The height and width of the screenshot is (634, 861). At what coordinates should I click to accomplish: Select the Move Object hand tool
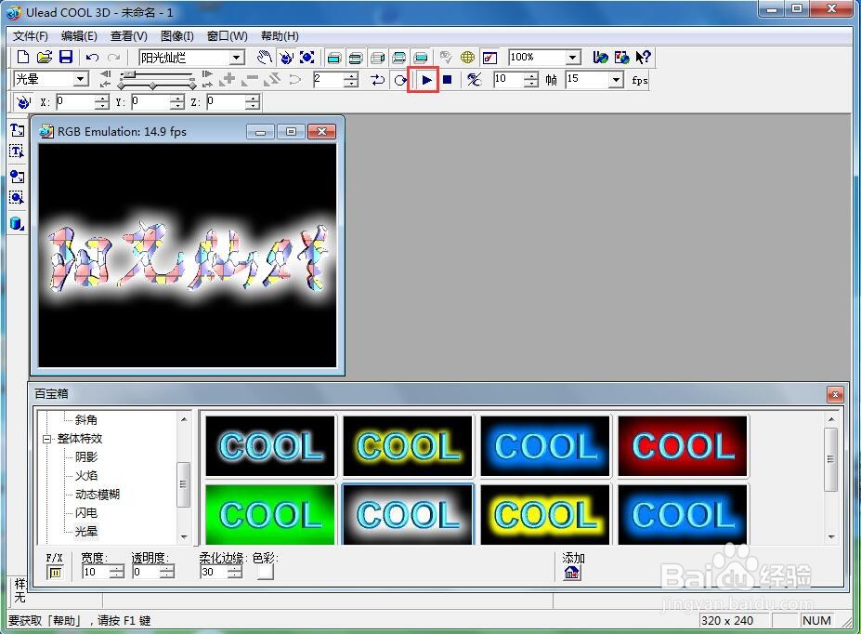265,57
